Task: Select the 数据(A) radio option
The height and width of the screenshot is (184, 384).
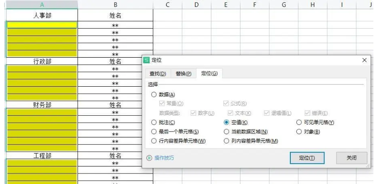Action: tap(163, 95)
